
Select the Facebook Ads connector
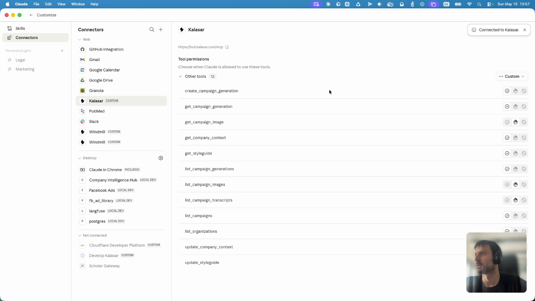pyautogui.click(x=121, y=190)
